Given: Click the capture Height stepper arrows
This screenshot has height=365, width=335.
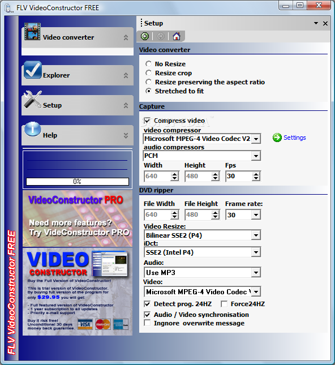Looking at the screenshot, I should point(216,176).
